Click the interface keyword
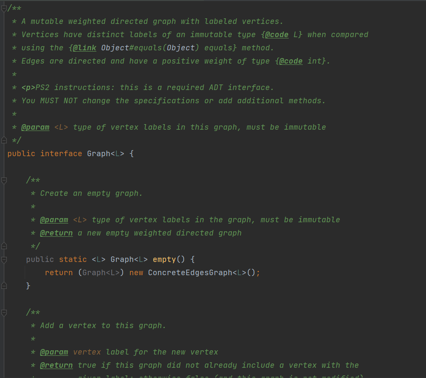 click(x=61, y=154)
